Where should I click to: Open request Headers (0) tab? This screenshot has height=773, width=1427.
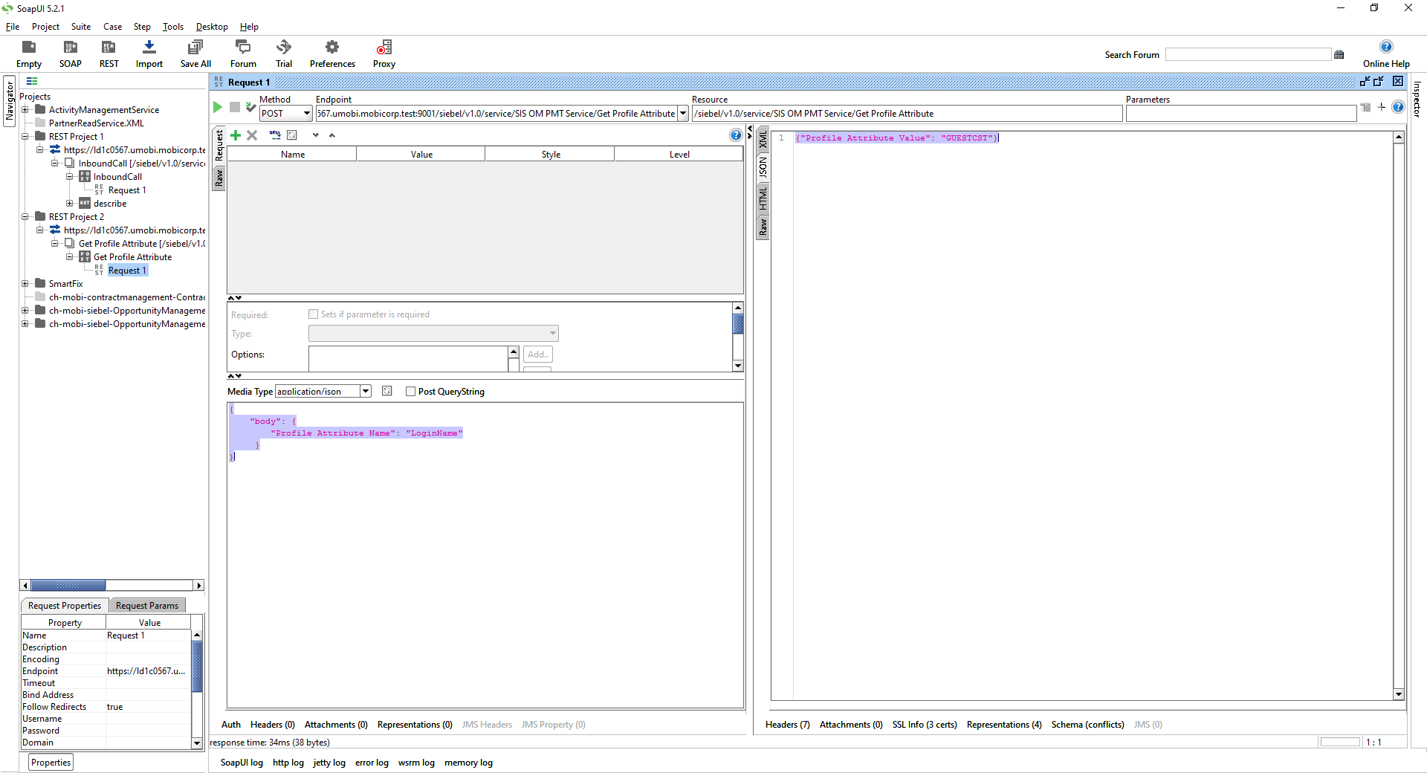click(273, 725)
